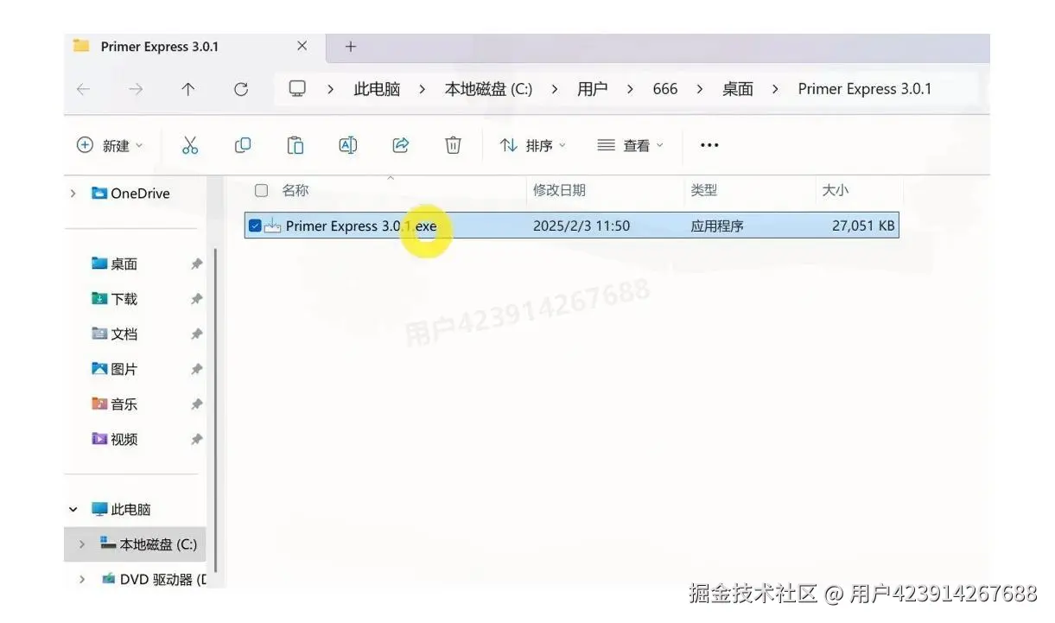The width and height of the screenshot is (1055, 623).
Task: Click the Paste icon in the toolbar
Action: click(x=296, y=144)
